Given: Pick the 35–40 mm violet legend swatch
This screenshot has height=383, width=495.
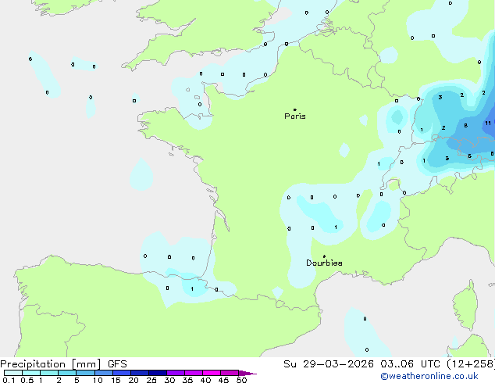Looking at the screenshot, I should coord(194,373).
